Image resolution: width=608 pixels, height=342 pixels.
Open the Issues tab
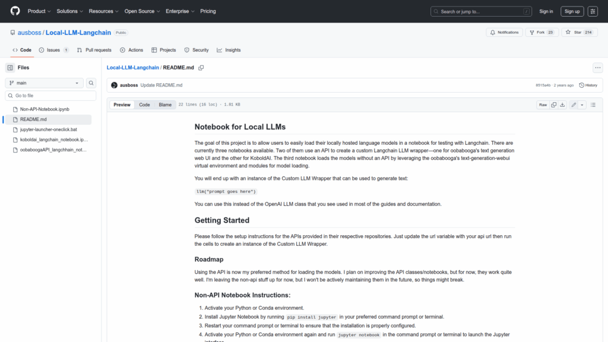tap(54, 50)
